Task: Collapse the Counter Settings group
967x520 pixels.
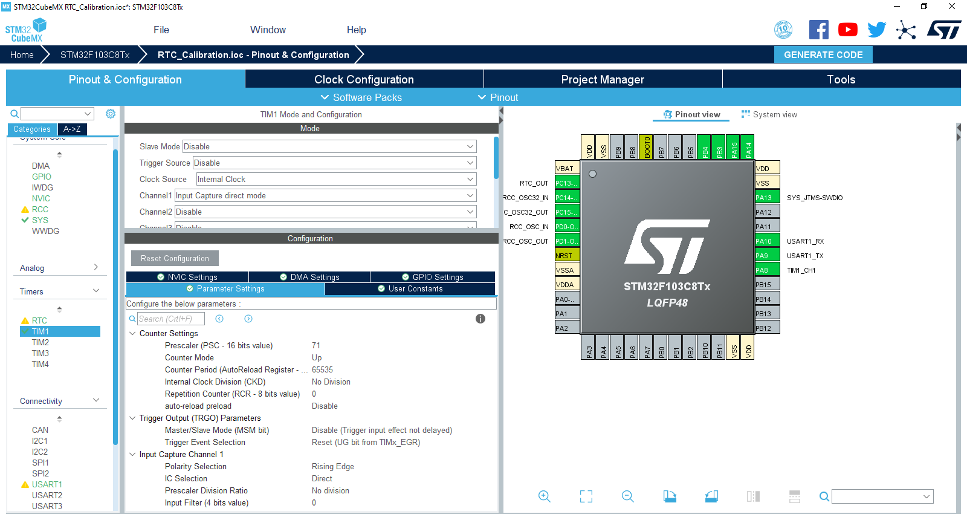Action: click(x=132, y=333)
